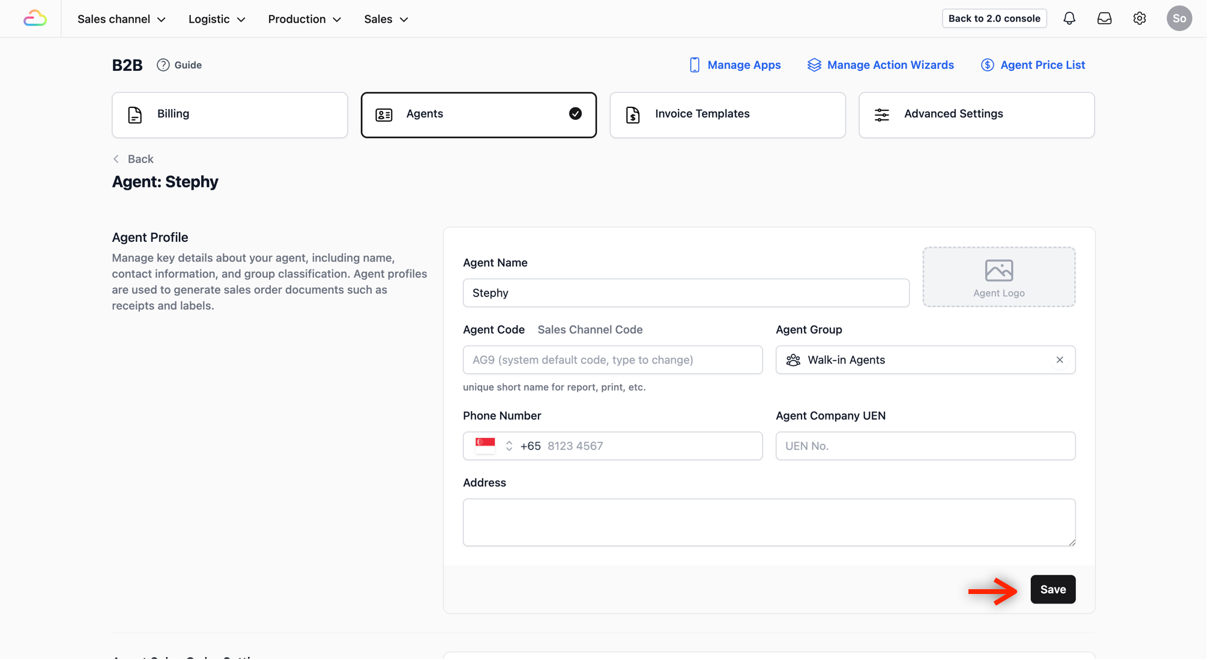Open the Guide help icon
Viewport: 1208px width, 660px height.
tap(163, 65)
